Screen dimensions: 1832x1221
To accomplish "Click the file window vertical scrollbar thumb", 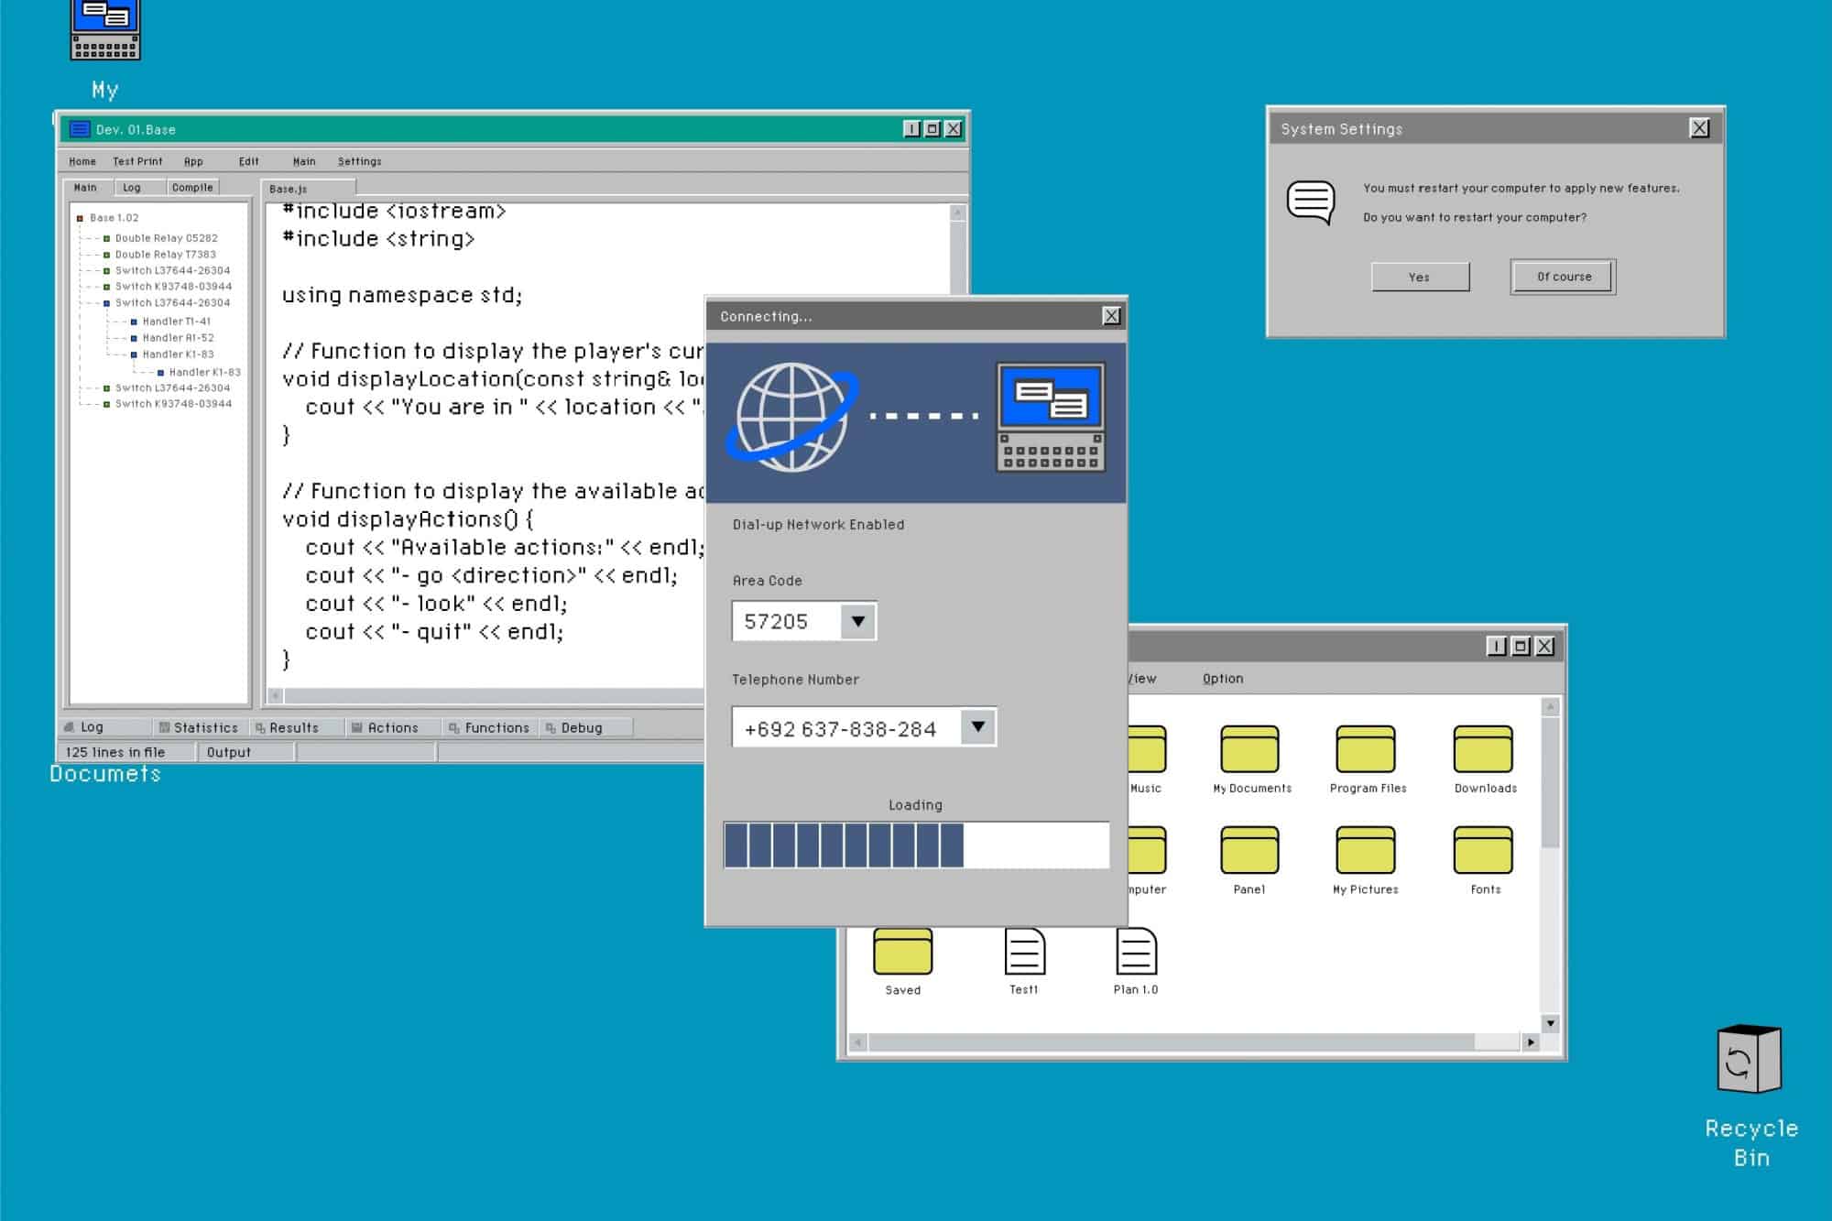I will (1550, 783).
